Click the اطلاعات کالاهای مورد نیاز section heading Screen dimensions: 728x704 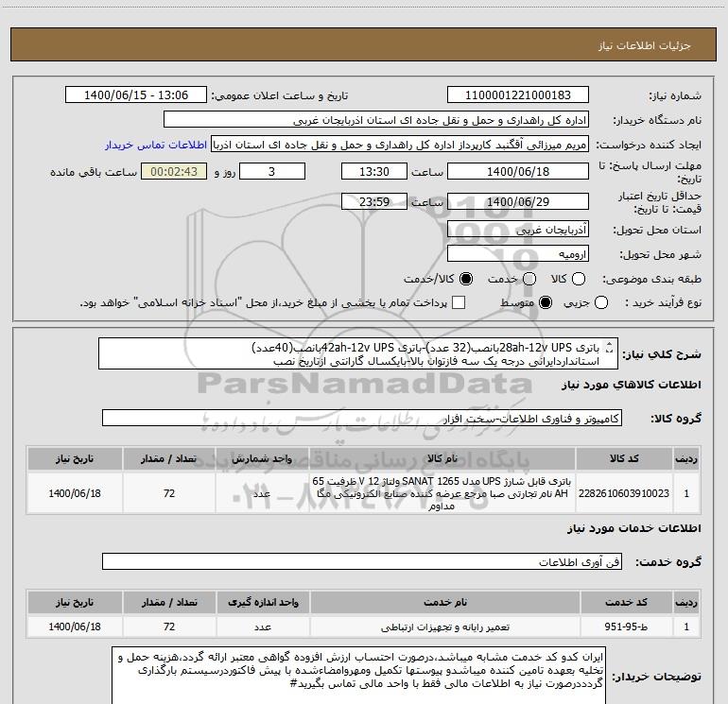(631, 385)
